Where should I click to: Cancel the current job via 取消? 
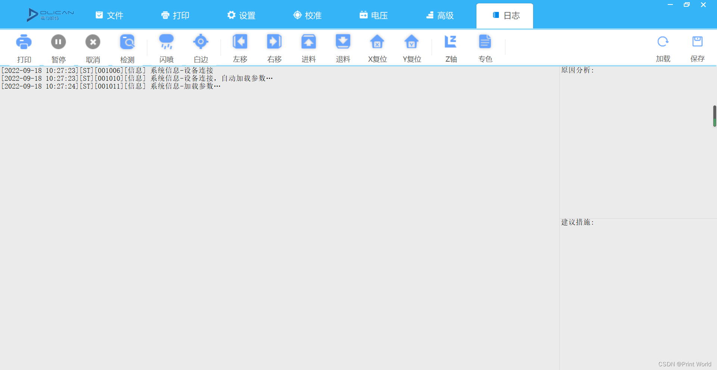pyautogui.click(x=93, y=47)
